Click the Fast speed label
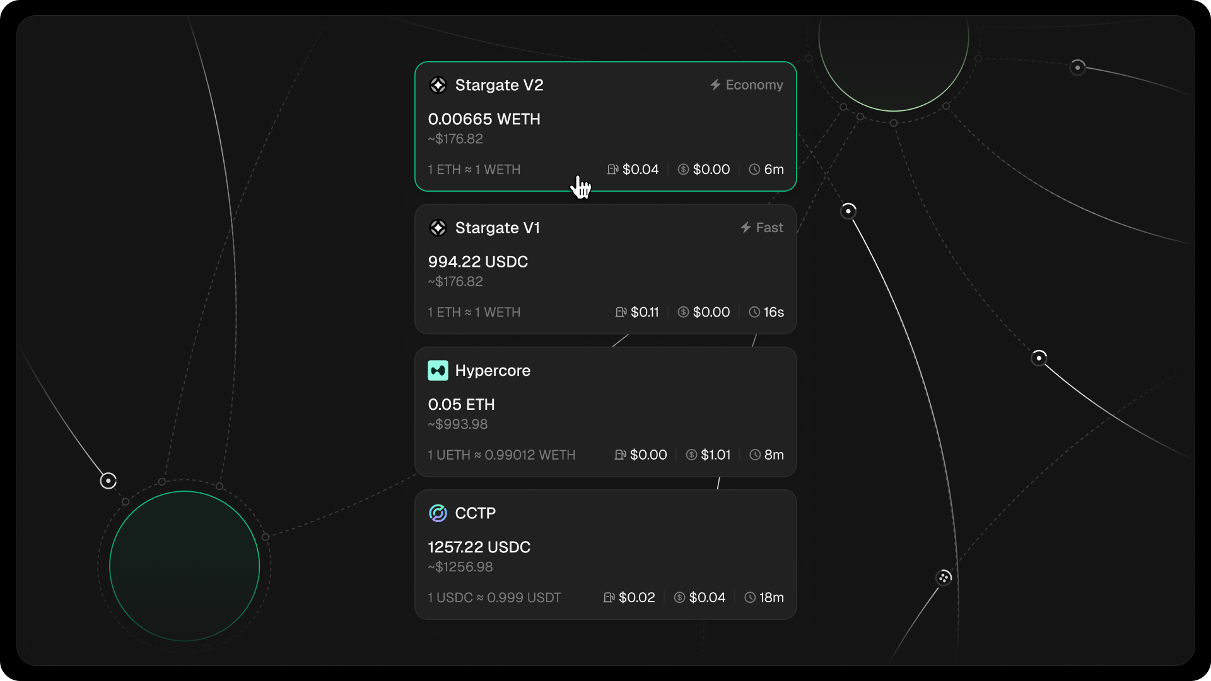 (769, 228)
